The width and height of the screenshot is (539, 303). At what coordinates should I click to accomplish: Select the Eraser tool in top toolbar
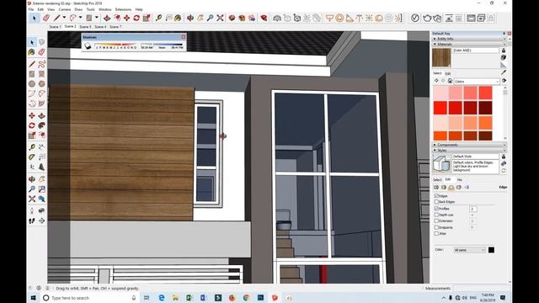coord(46,18)
